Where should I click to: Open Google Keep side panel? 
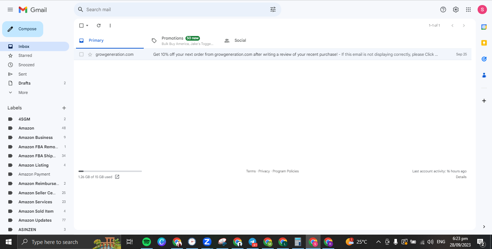(x=484, y=43)
